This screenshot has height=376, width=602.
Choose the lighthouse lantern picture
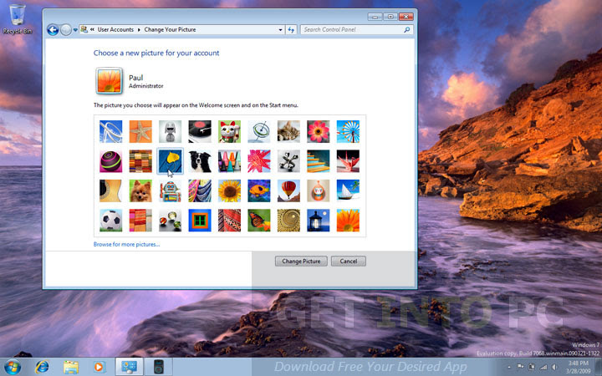click(x=319, y=221)
